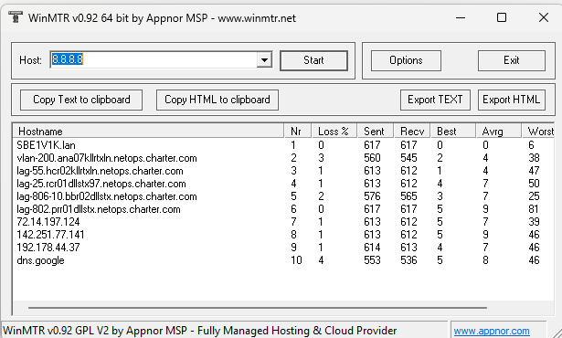Screen dimensions: 562x338
Task: Close the WinMTR window
Action: click(x=544, y=17)
